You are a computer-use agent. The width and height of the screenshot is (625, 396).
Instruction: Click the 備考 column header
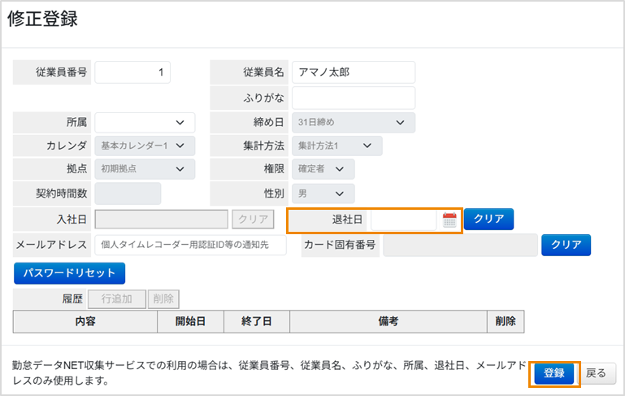(x=388, y=321)
